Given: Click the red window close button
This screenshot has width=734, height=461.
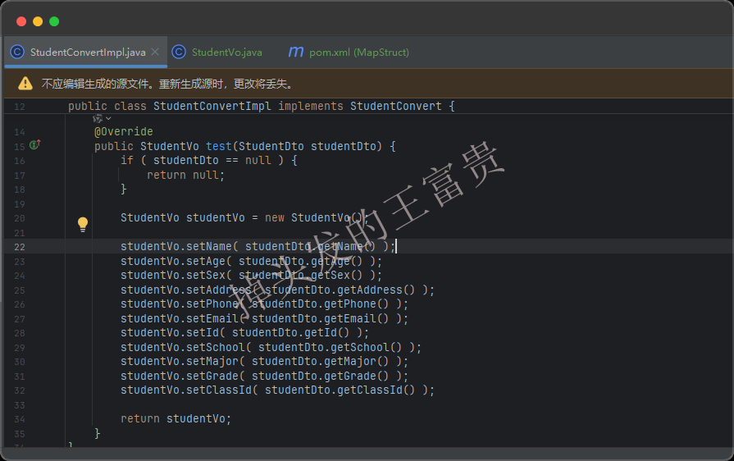Looking at the screenshot, I should pyautogui.click(x=21, y=21).
